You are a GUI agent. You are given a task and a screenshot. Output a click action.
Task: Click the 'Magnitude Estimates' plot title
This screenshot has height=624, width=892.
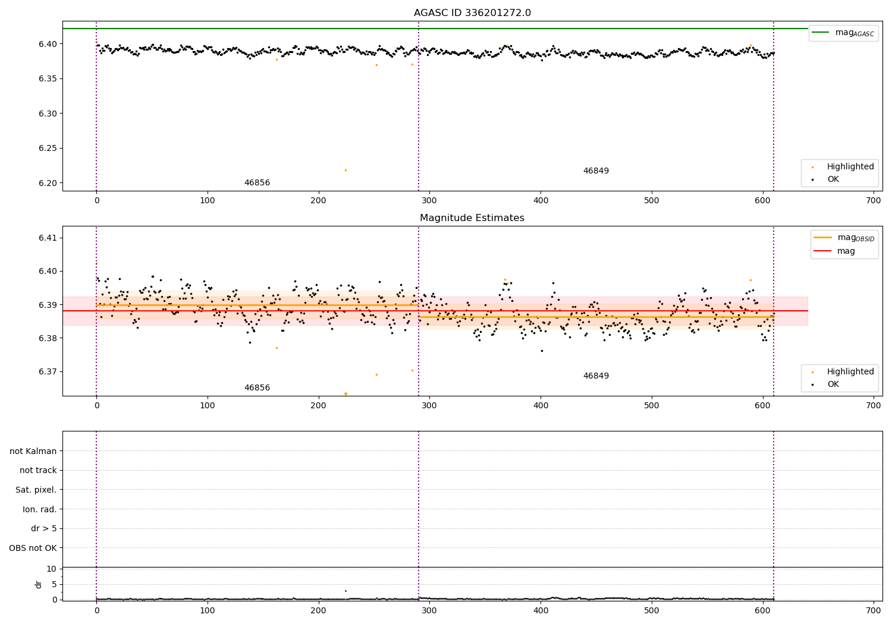point(472,218)
